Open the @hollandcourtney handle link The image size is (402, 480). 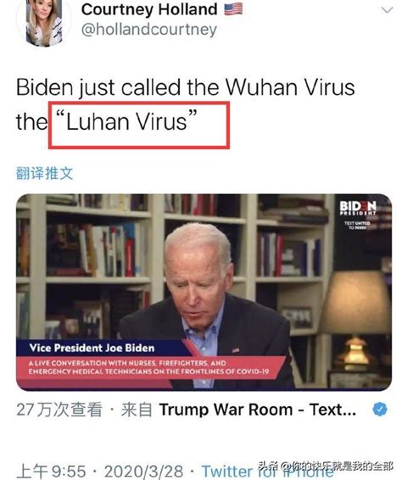(149, 30)
